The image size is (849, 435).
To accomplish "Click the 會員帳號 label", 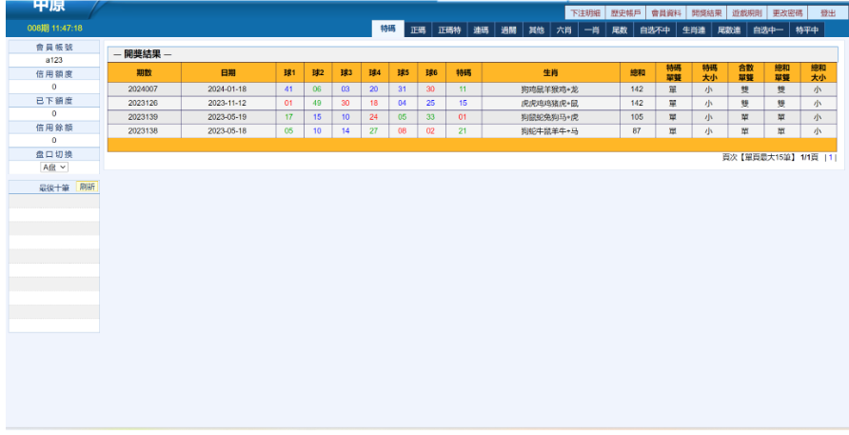I will (54, 48).
